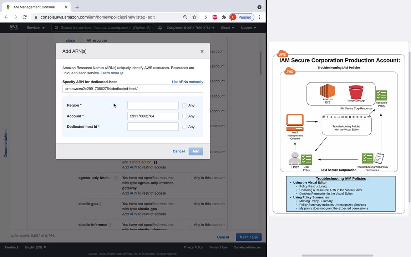
Task: Click browser profile dropdown arrow icon
Action: coord(259,7)
